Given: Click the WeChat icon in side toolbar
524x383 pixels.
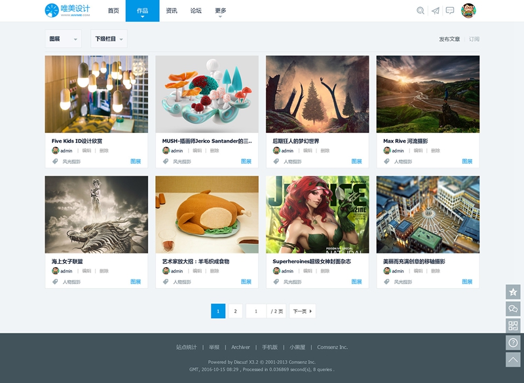Looking at the screenshot, I should 513,309.
